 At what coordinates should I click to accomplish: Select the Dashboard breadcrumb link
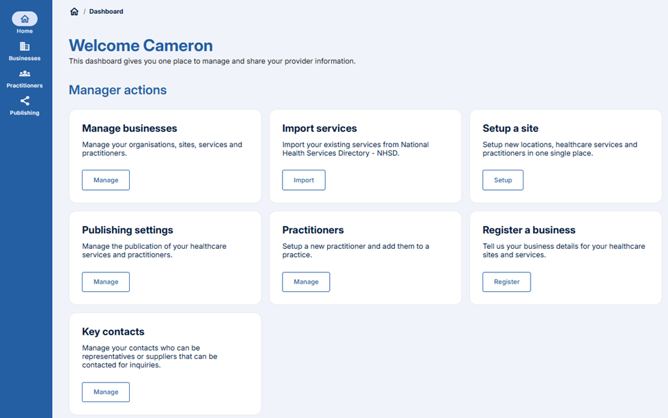(105, 11)
